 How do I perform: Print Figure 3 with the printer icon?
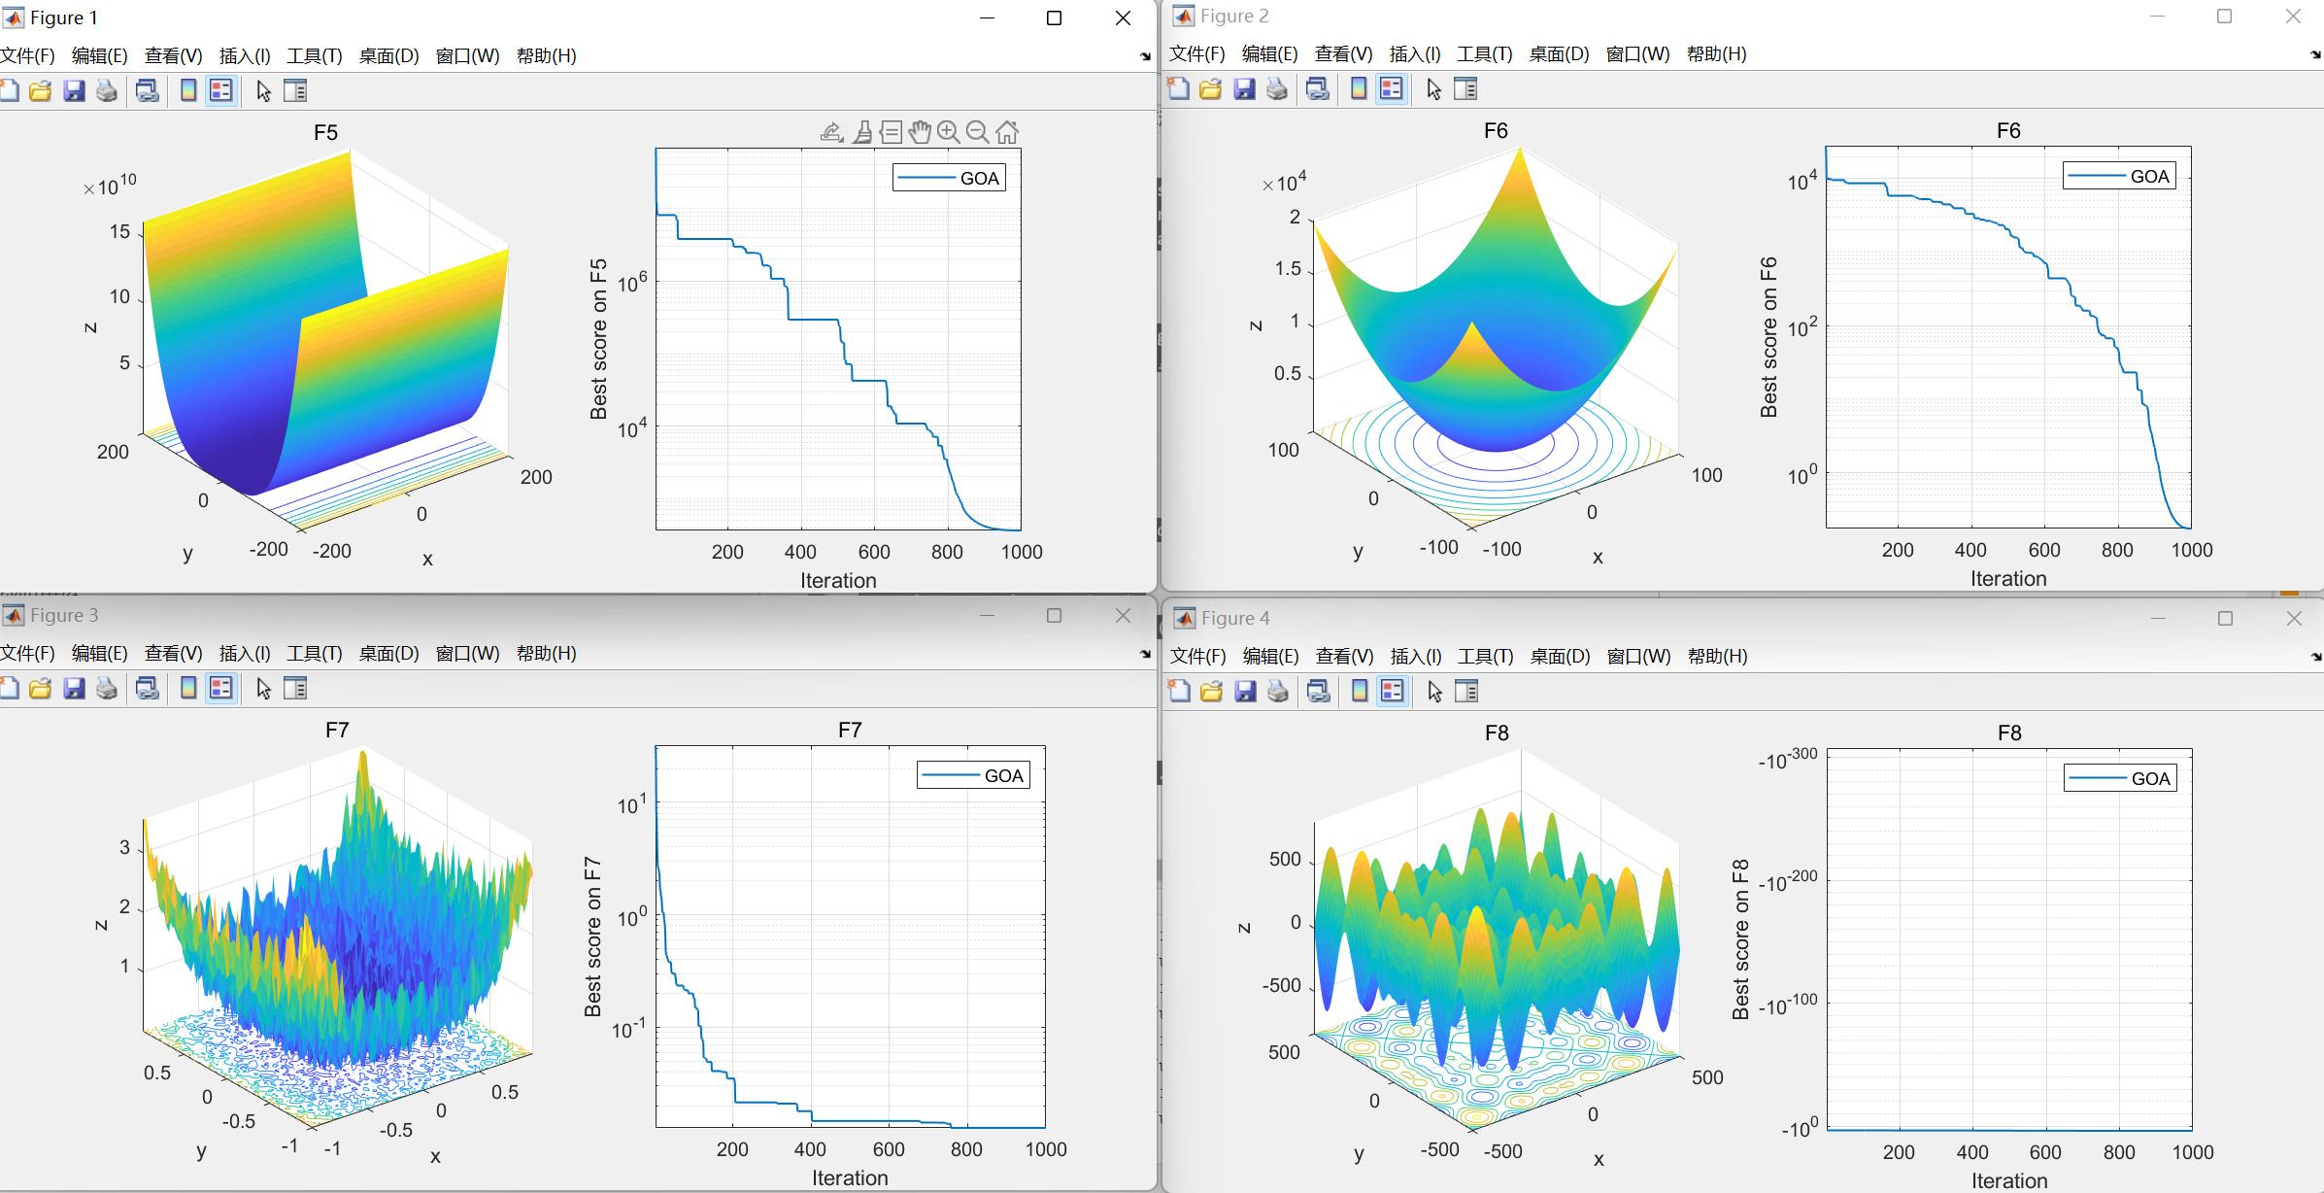coord(107,689)
